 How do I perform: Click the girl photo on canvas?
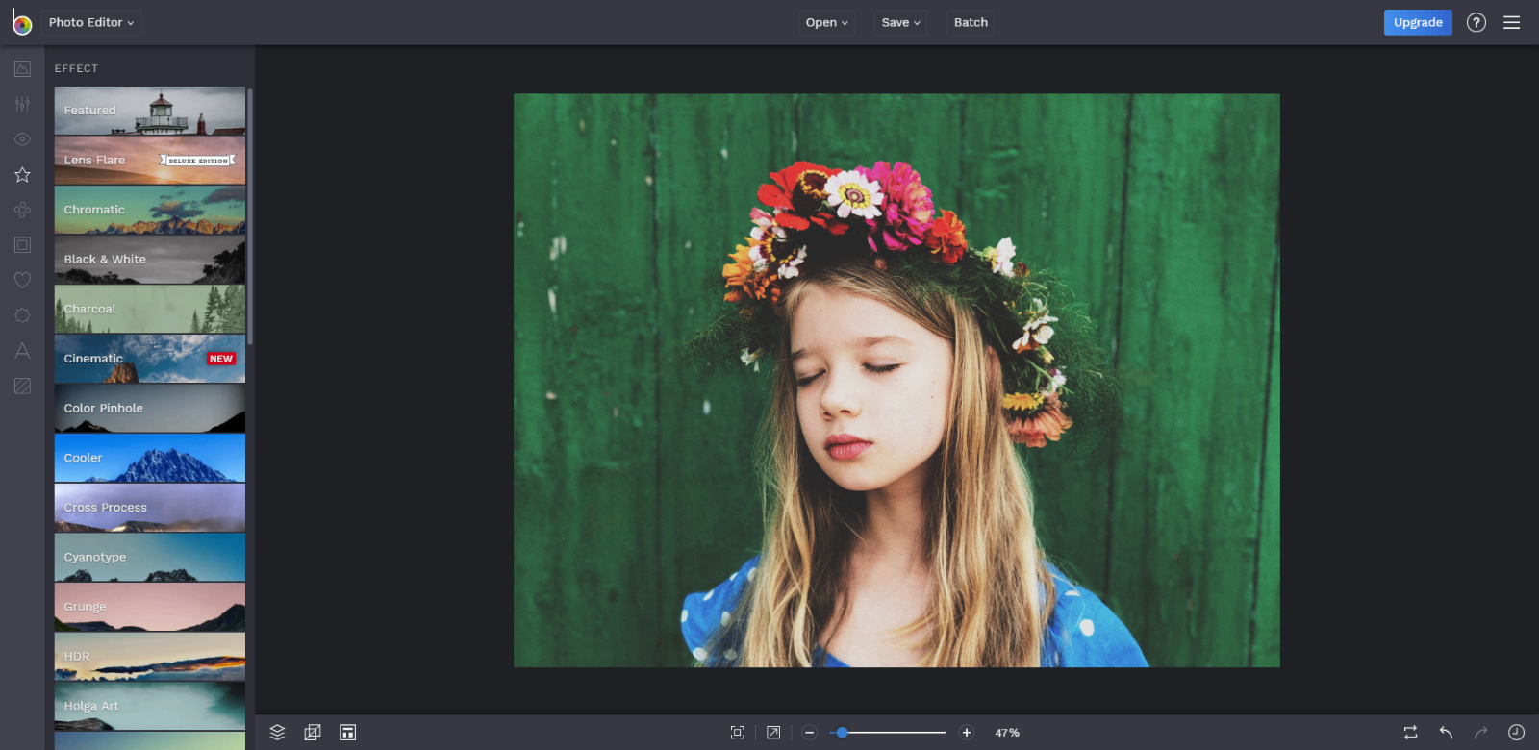[896, 380]
